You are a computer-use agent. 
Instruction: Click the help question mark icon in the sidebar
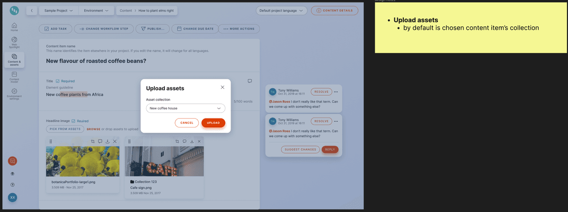13,184
